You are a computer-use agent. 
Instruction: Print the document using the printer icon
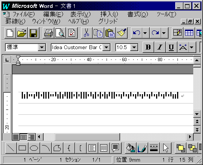(48, 33)
